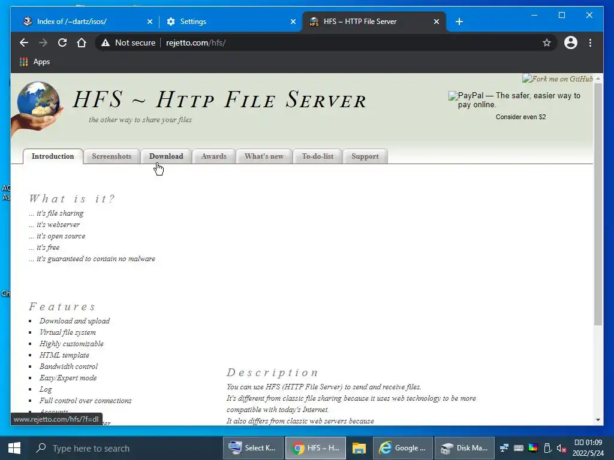Switch to the Disk Management taskbar window
Viewport: 614px width, 460px height.
click(465, 448)
